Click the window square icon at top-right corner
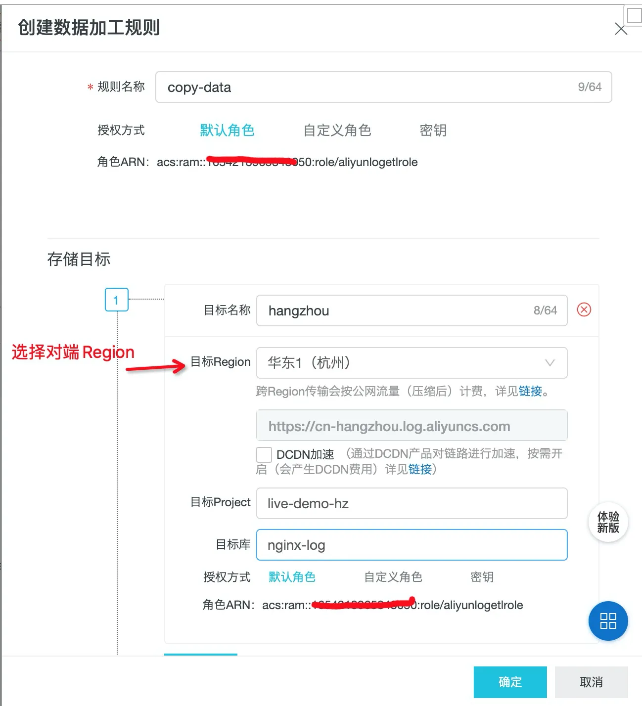Image resolution: width=642 pixels, height=706 pixels. pyautogui.click(x=634, y=15)
